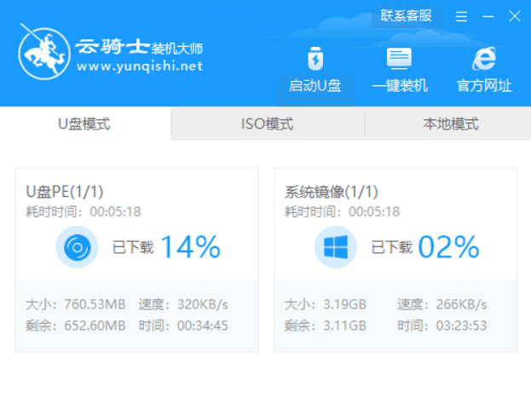Click the 266KB/s speed value

461,304
